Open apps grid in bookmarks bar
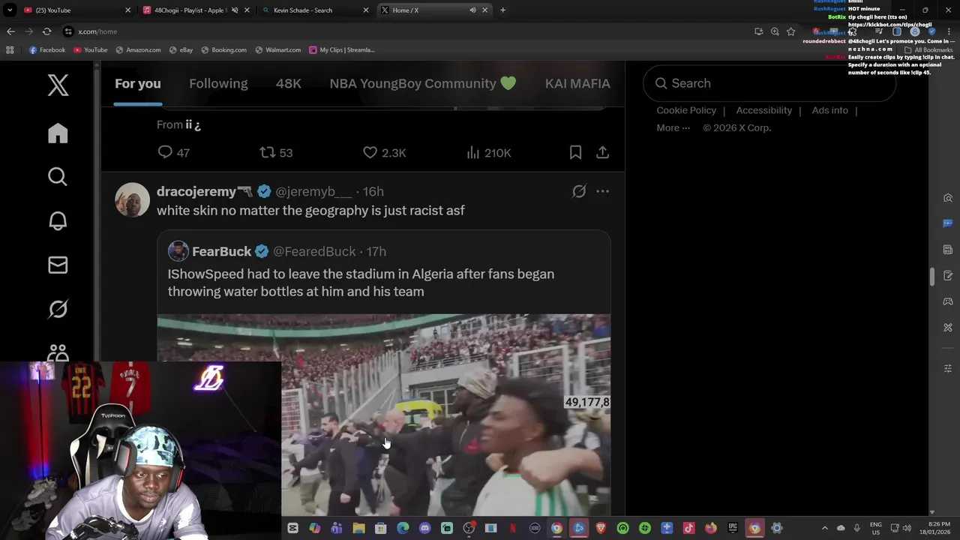 click(10, 49)
